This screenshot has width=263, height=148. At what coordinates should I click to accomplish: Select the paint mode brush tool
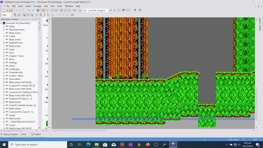[19, 15]
